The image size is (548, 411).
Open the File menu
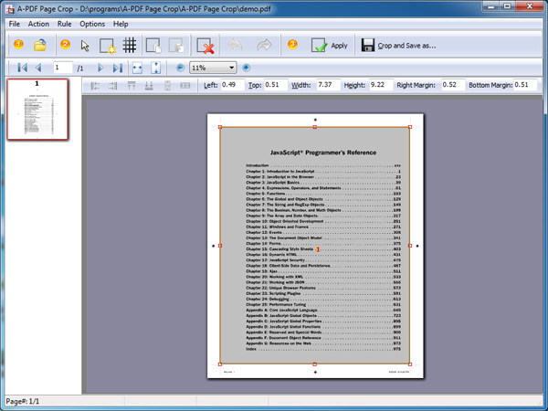[x=15, y=24]
